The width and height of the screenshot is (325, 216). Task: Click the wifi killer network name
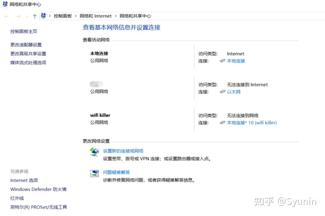point(100,115)
